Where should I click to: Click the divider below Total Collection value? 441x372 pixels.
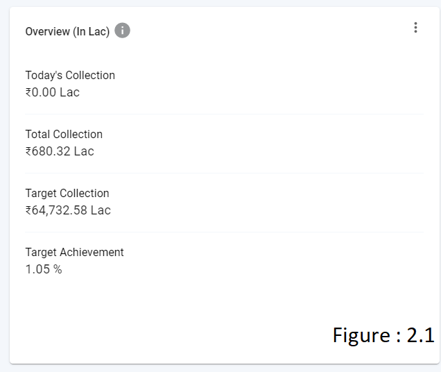click(x=224, y=173)
